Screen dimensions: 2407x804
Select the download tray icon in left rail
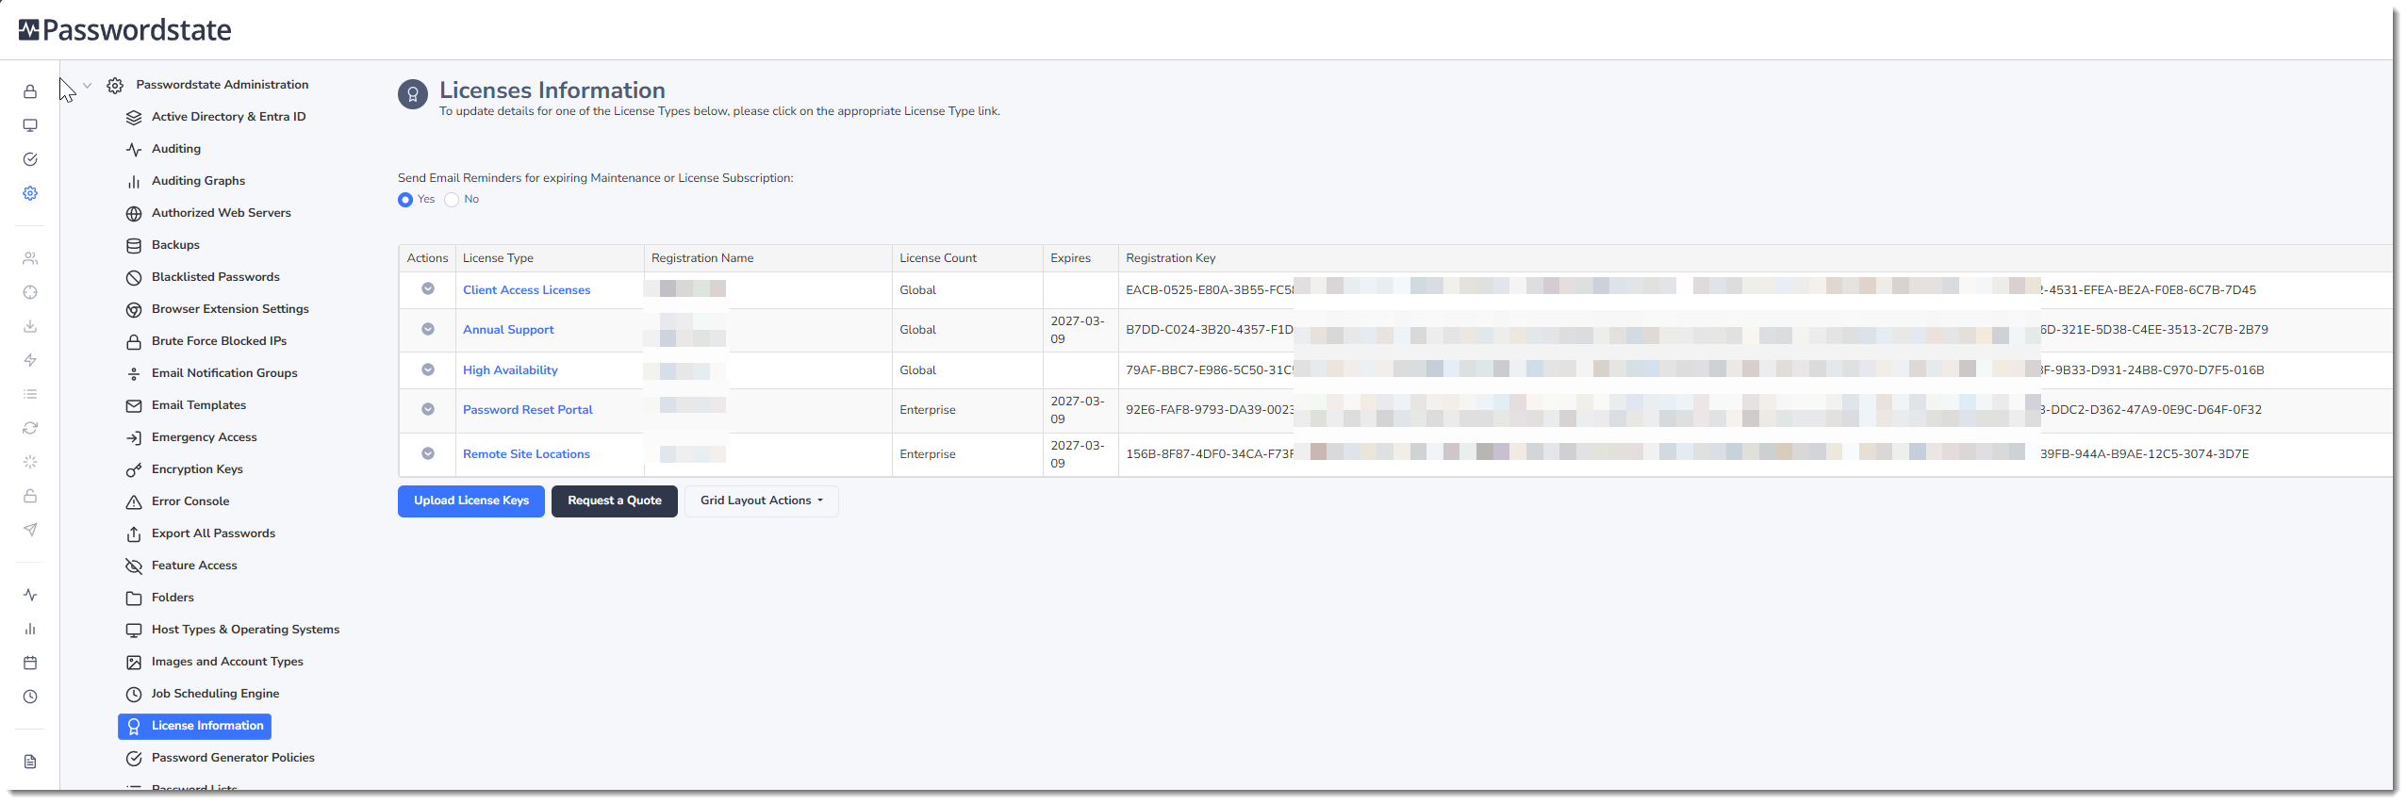click(x=30, y=326)
